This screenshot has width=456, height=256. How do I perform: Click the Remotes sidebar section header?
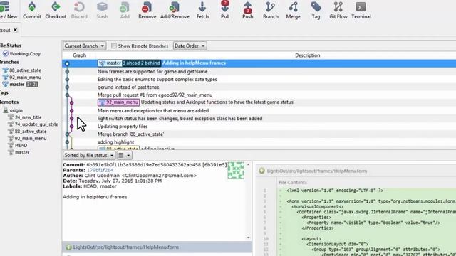click(9, 102)
